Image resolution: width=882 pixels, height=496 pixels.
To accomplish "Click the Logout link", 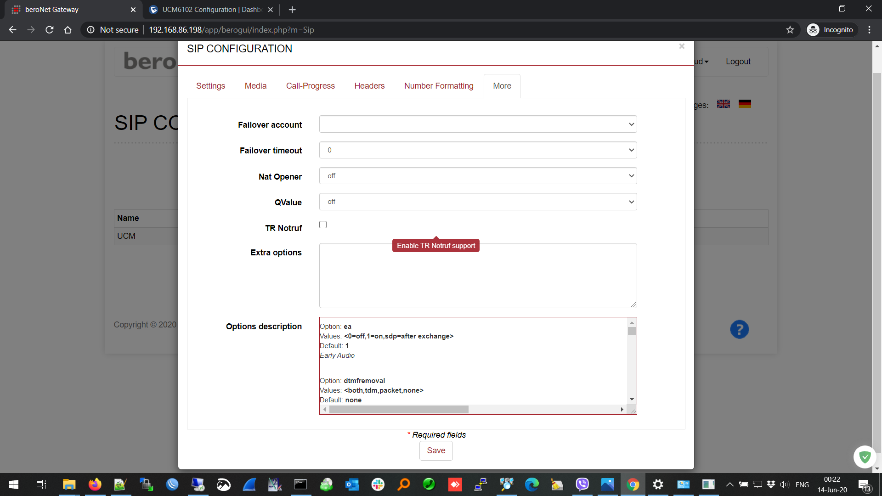I will click(x=738, y=62).
